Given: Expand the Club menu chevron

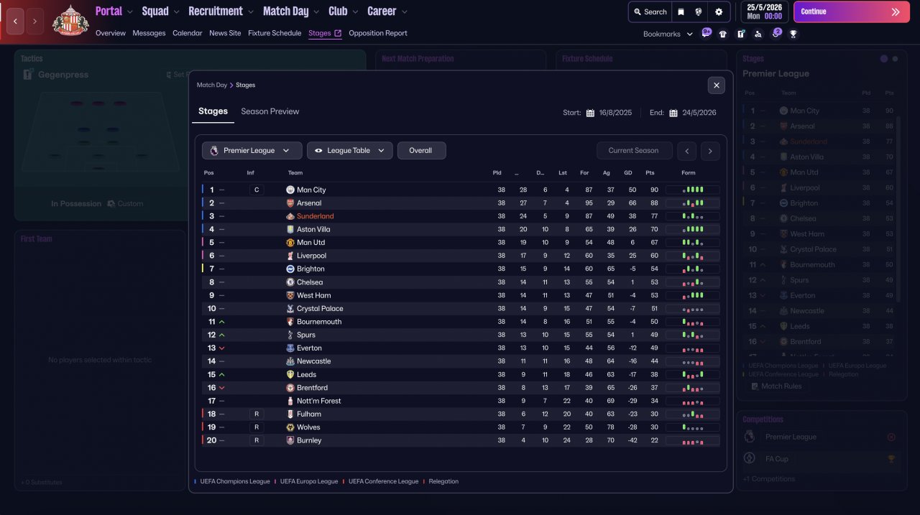Looking at the screenshot, I should (356, 12).
